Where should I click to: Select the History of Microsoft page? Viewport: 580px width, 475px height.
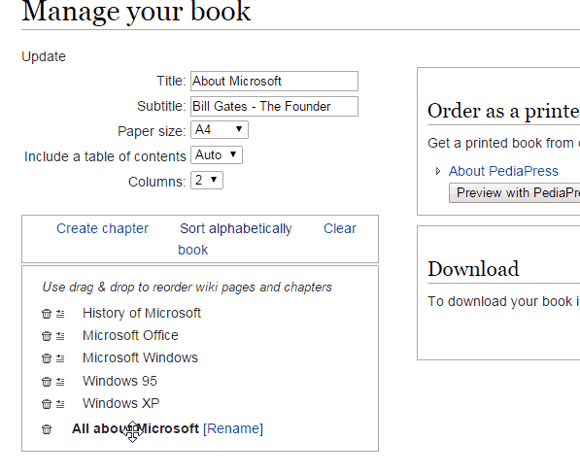point(142,314)
